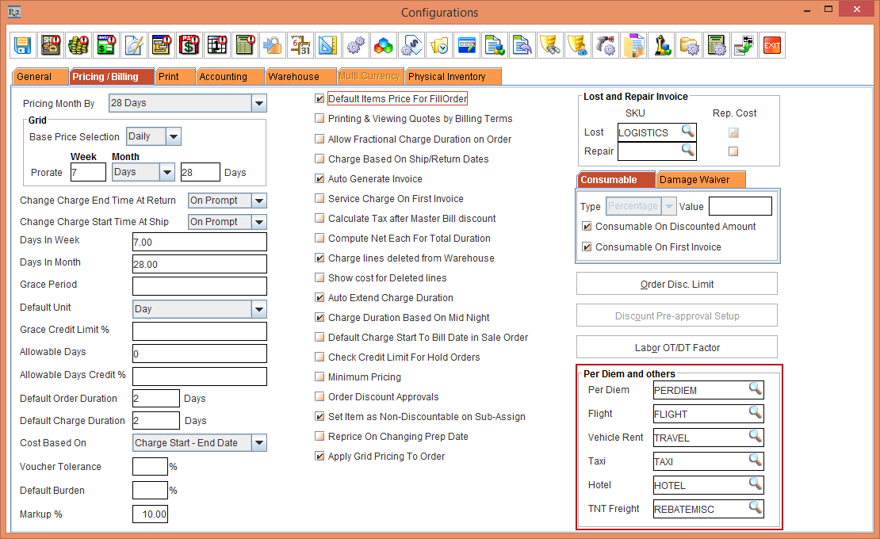Click the Save configurations disk icon
Image resolution: width=880 pixels, height=539 pixels.
(x=21, y=45)
